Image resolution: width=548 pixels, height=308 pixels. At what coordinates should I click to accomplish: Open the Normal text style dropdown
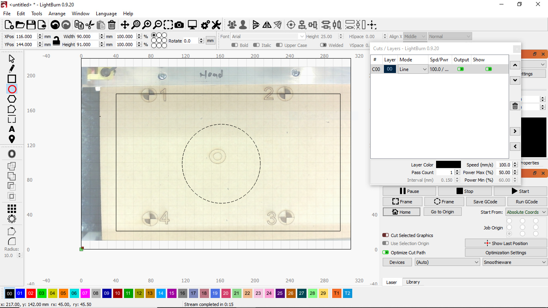click(450, 36)
